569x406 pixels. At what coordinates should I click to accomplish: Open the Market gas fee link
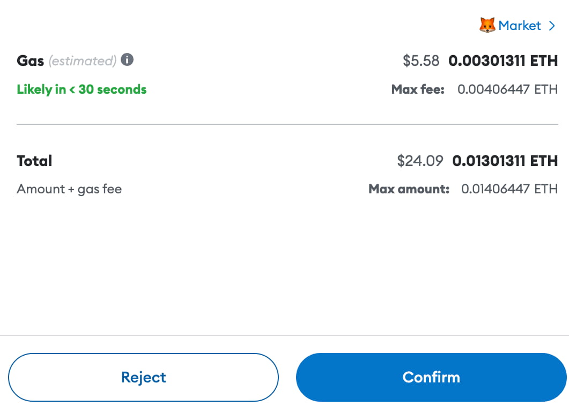coord(519,25)
